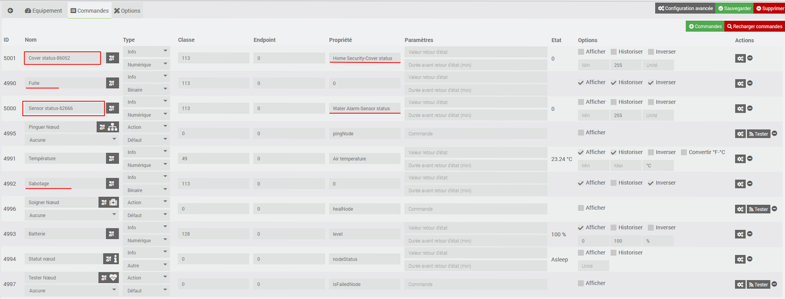The image size is (785, 299).
Task: Open gear configuration for Cover status command
Action: point(740,58)
